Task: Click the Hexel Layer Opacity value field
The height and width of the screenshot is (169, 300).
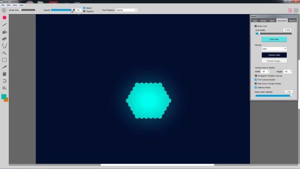Action: coord(289,92)
